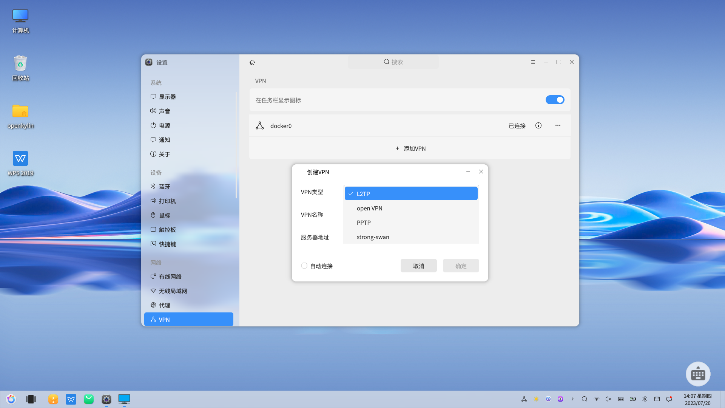Click the tray search icon
725x408 pixels.
[585, 399]
